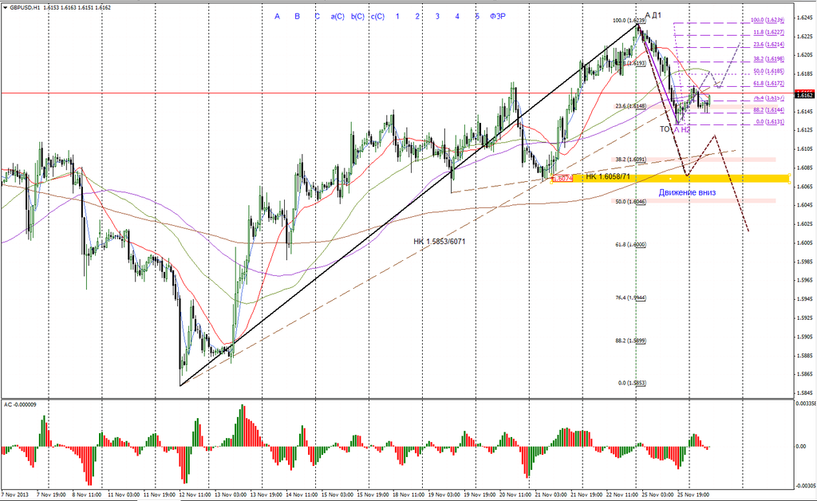Screen dimensions: 817x501
Task: Click the 1.5865 price axis value
Action: 804,374
